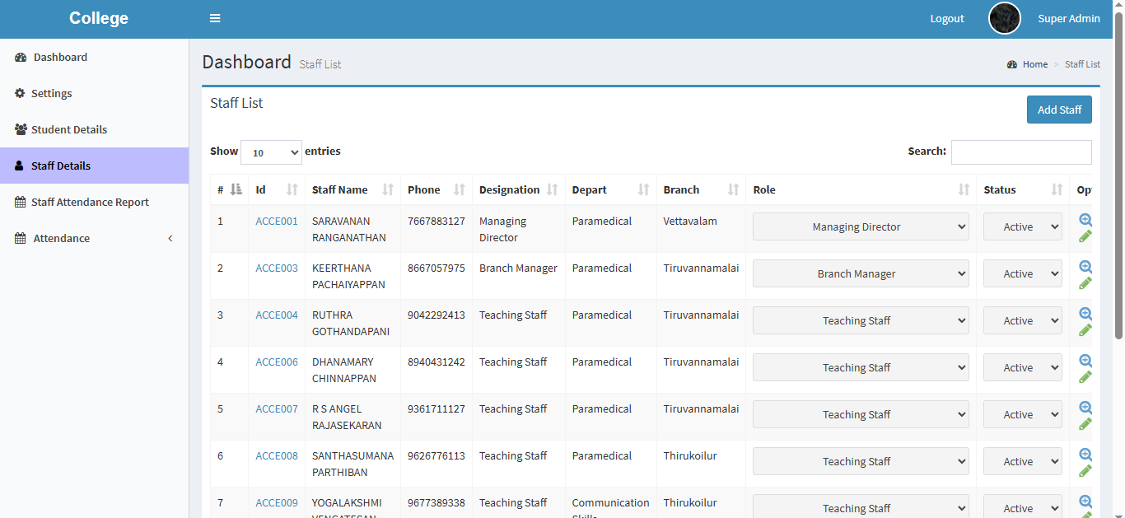
Task: Open the entries-per-page dropdown
Action: click(x=271, y=152)
